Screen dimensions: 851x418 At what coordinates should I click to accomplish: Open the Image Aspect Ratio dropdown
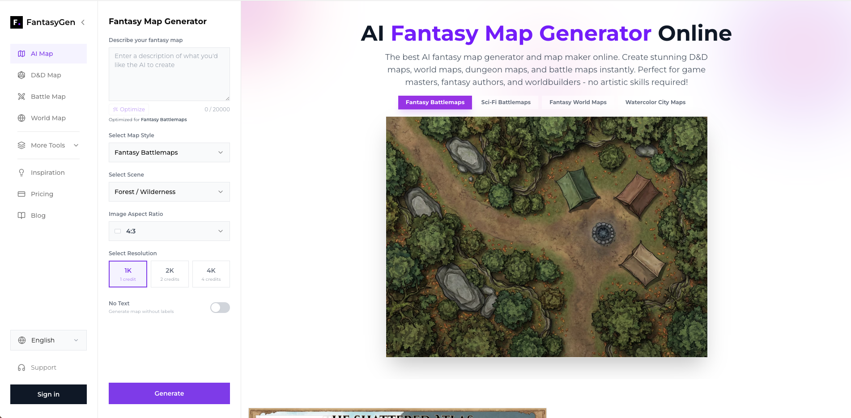(x=169, y=231)
